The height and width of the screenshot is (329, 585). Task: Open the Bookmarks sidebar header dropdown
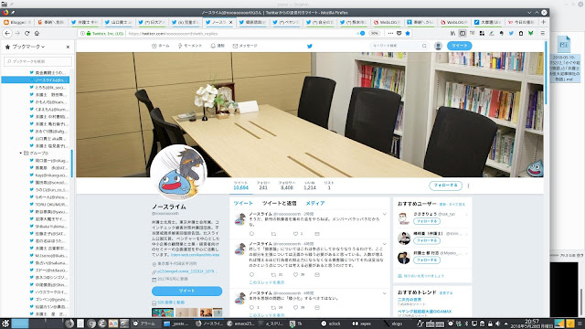pyautogui.click(x=28, y=47)
